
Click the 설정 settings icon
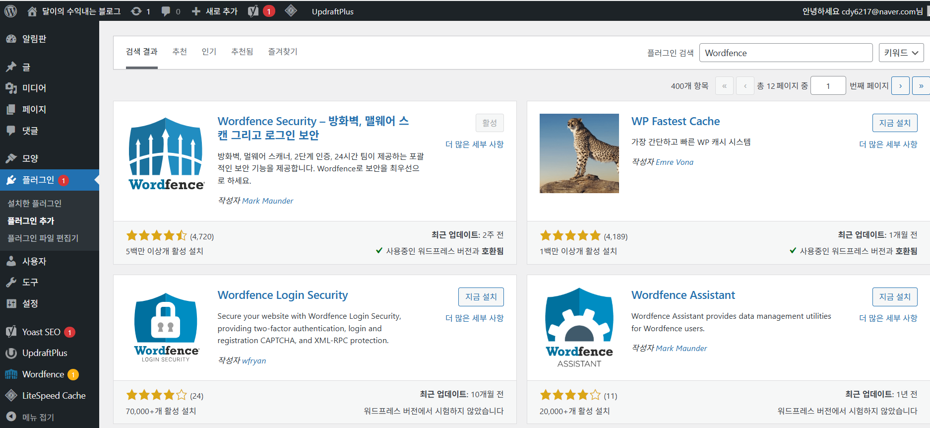click(x=11, y=303)
